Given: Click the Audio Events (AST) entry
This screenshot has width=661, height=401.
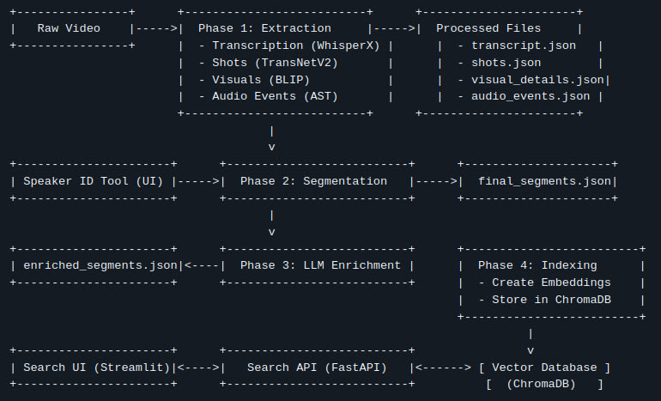Looking at the screenshot, I should (x=275, y=97).
